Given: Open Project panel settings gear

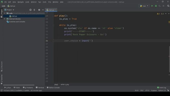Looking at the screenshot, I should coord(39,10).
